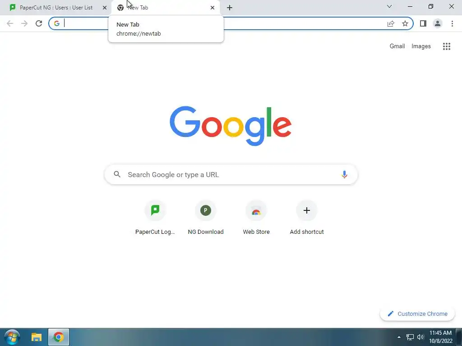The image size is (462, 346).
Task: Show hidden system tray icons
Action: (399, 337)
